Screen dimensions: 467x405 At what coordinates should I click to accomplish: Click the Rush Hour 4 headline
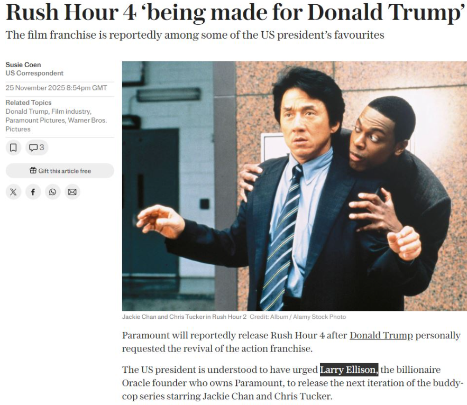235,13
